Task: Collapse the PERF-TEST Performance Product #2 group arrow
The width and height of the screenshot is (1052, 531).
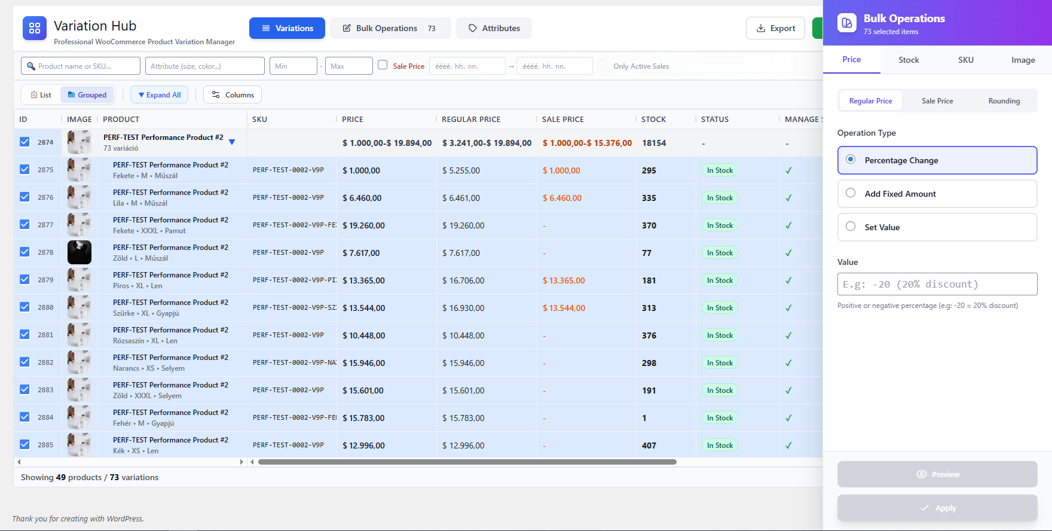Action: [232, 142]
